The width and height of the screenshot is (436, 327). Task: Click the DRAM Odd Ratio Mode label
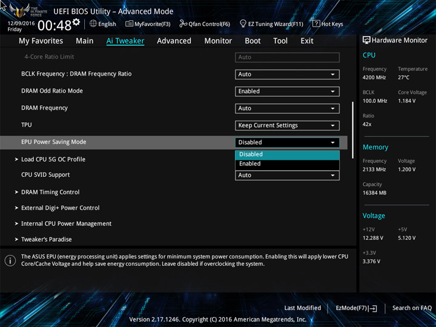(52, 91)
